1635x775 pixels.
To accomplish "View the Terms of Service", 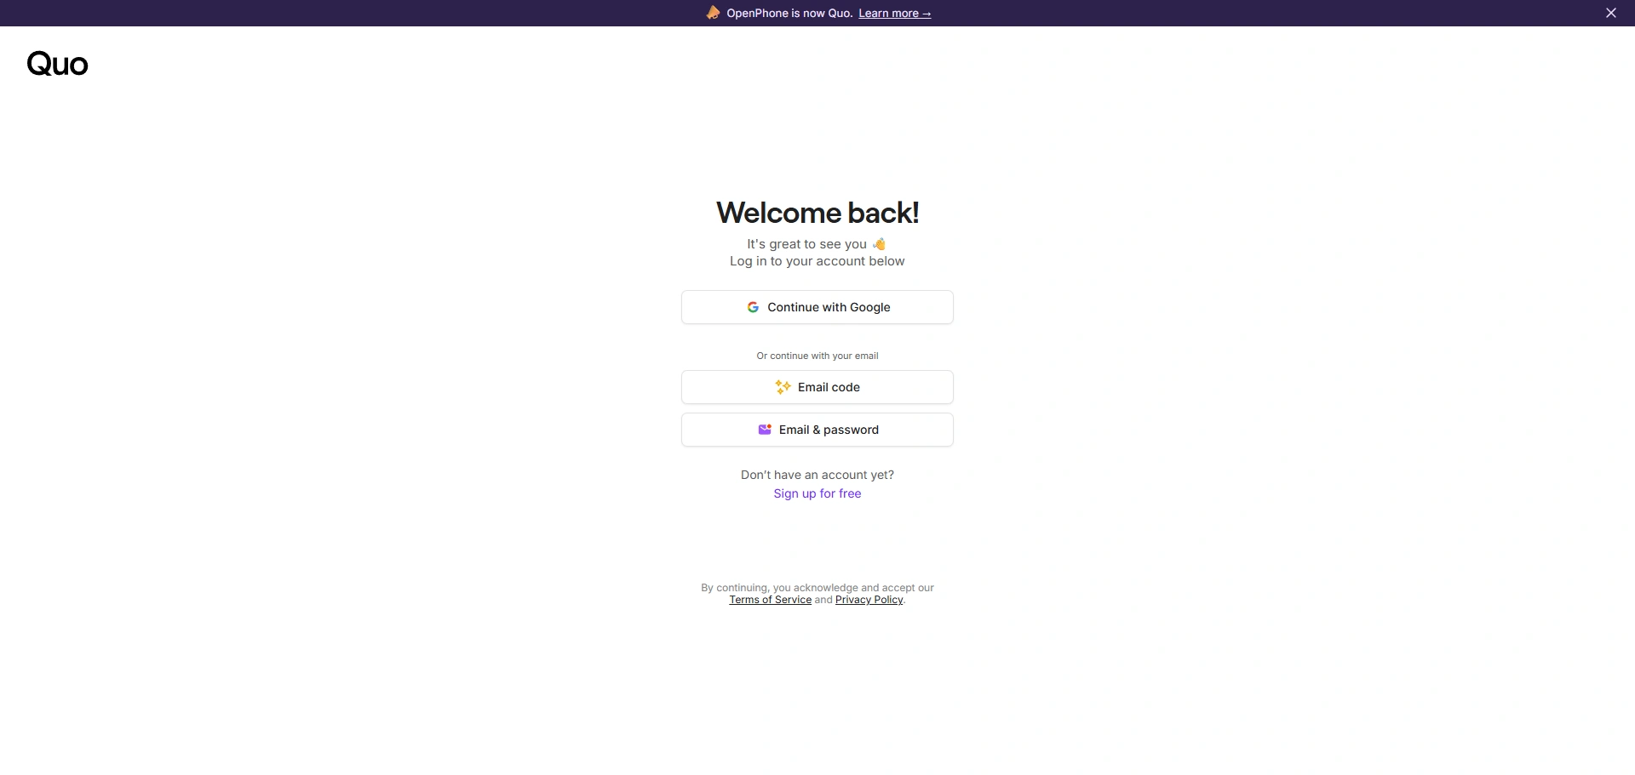I will [x=771, y=600].
